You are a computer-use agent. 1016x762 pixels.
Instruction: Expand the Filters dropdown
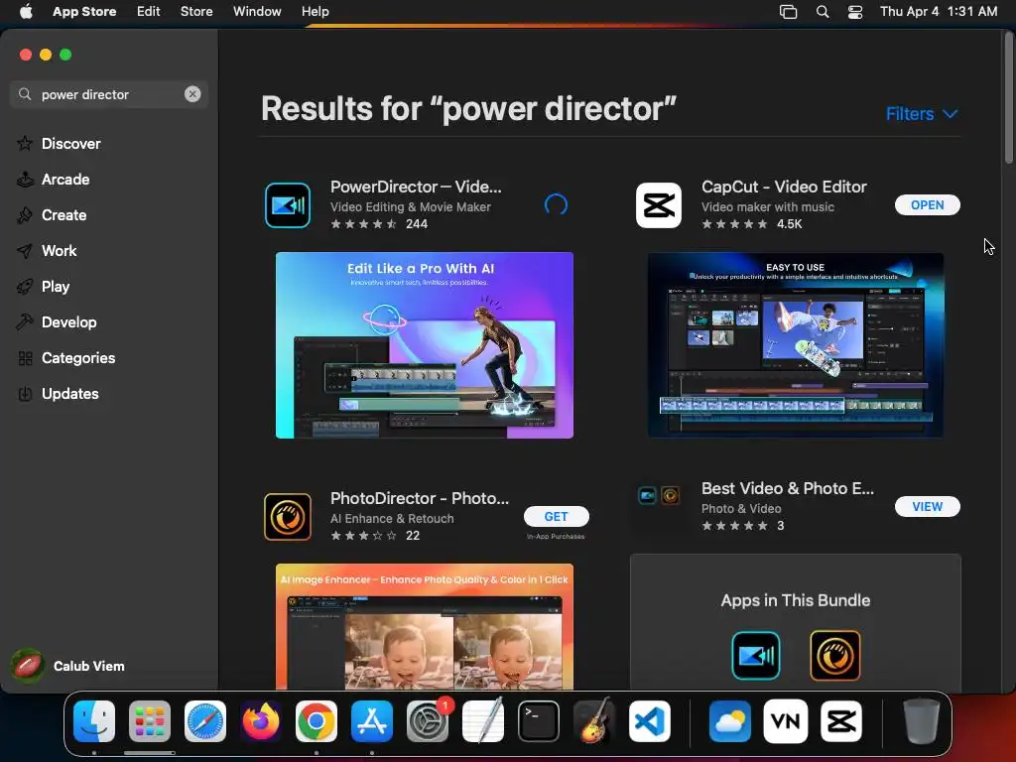(922, 114)
